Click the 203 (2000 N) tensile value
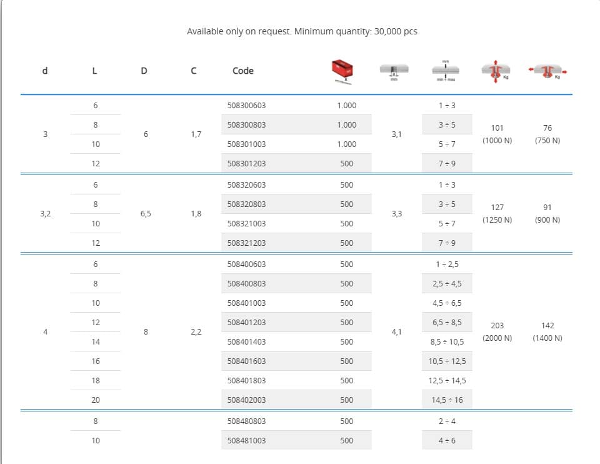The height and width of the screenshot is (464, 600). tap(497, 331)
